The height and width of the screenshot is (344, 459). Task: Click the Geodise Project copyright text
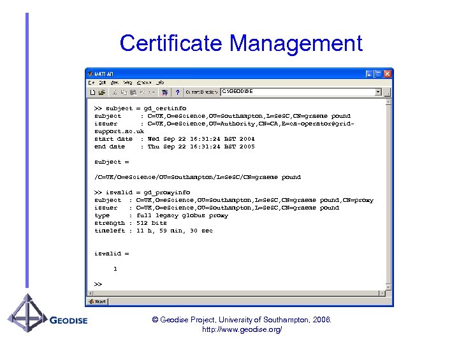(x=242, y=320)
